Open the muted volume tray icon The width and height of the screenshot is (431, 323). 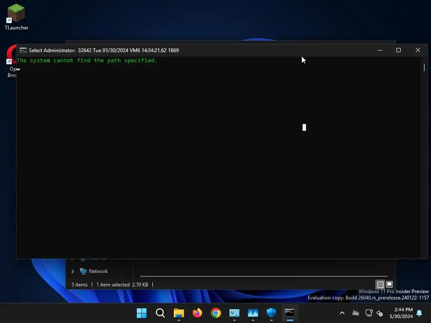click(x=380, y=313)
